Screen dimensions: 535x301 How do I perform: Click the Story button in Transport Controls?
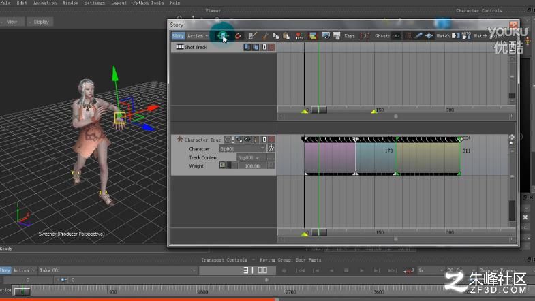coord(5,270)
